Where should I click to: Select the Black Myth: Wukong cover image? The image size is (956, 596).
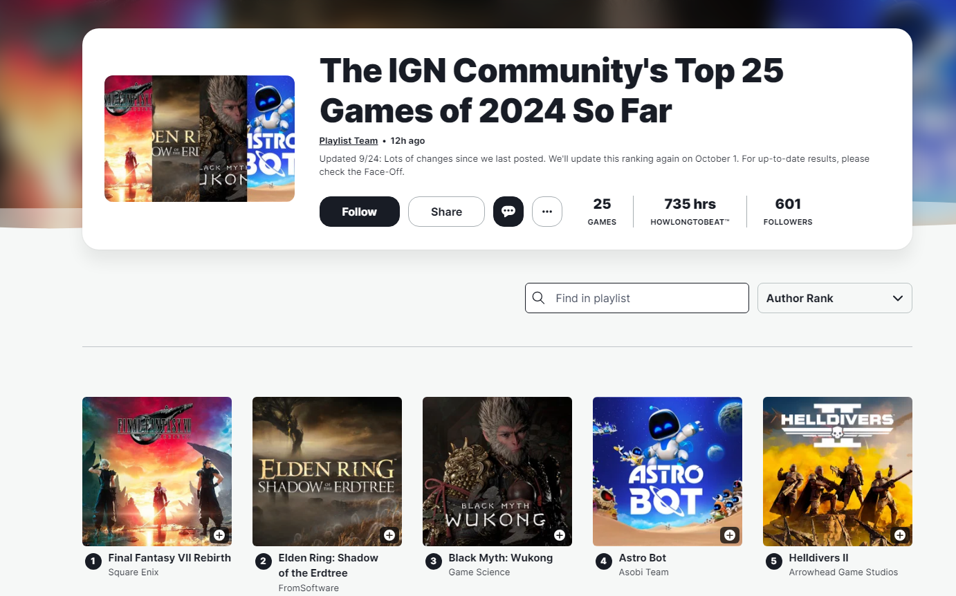497,470
